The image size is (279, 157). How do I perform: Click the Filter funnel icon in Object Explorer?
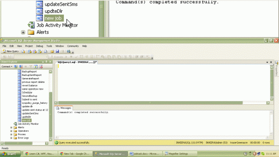(30, 66)
